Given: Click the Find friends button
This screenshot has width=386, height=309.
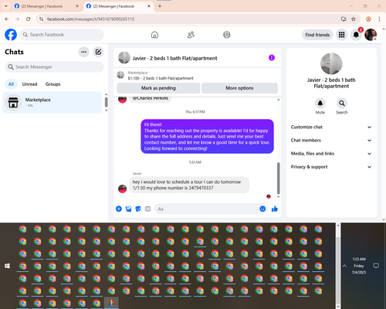Looking at the screenshot, I should (317, 35).
